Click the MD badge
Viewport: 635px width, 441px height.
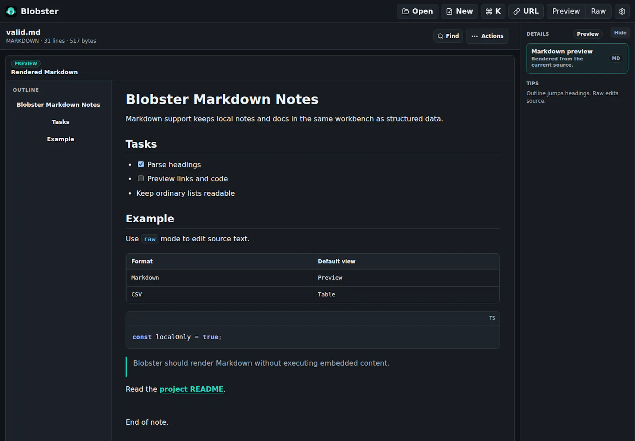click(616, 58)
